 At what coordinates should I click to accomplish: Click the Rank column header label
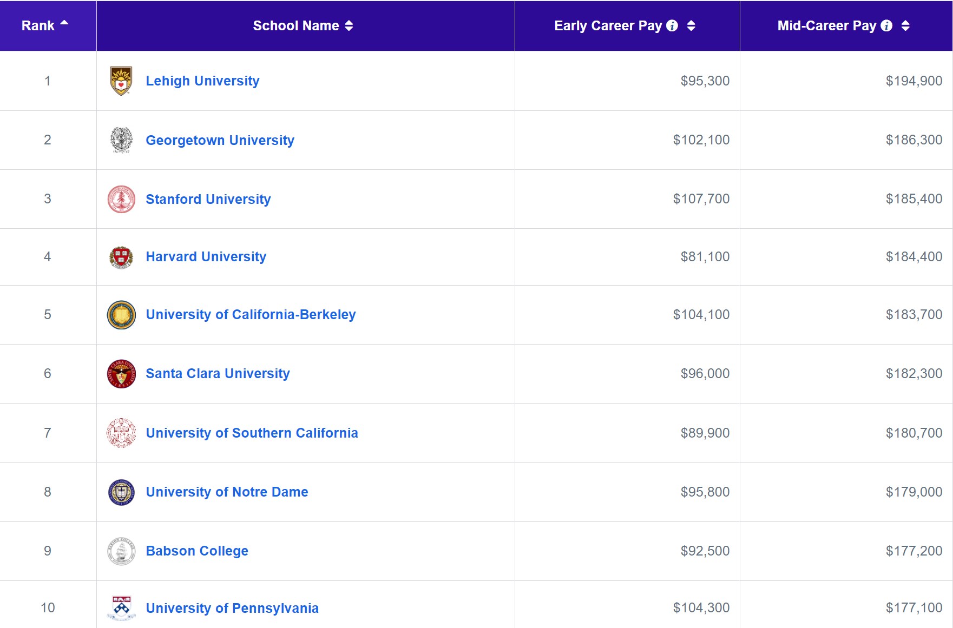(x=38, y=25)
